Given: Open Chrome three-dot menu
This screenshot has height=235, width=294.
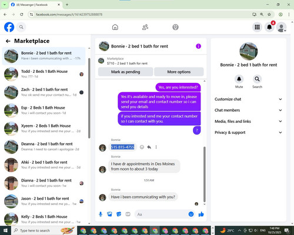Looking at the screenshot, I should [289, 14].
